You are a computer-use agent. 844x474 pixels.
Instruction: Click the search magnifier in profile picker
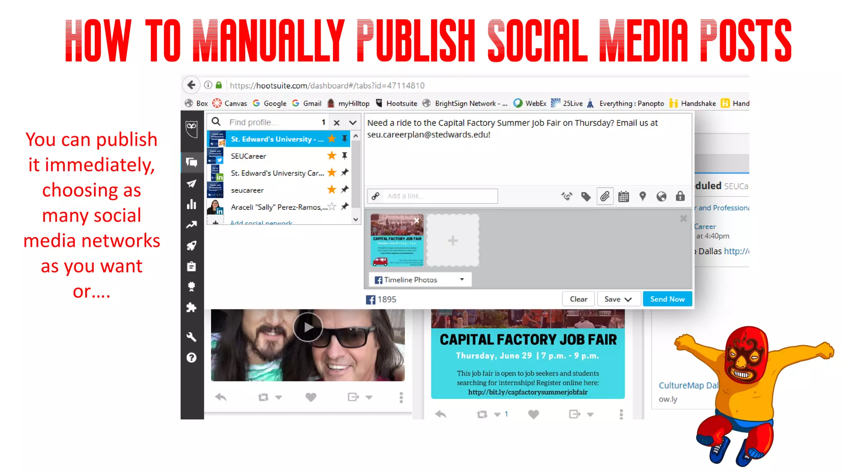(x=216, y=121)
